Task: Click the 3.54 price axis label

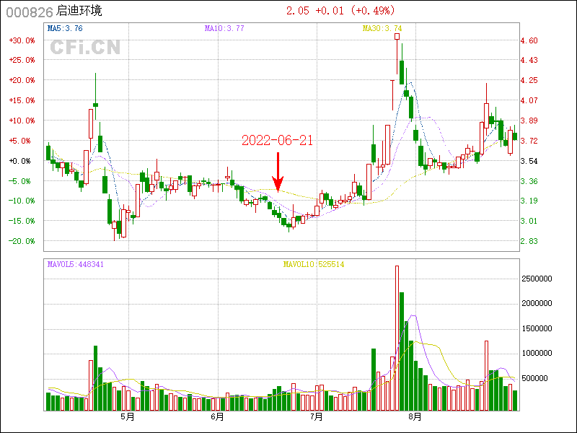Action: 529,161
